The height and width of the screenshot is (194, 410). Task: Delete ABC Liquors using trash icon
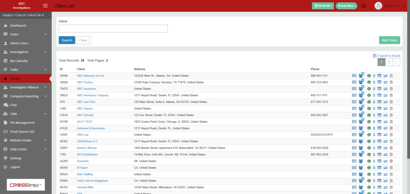391,109
